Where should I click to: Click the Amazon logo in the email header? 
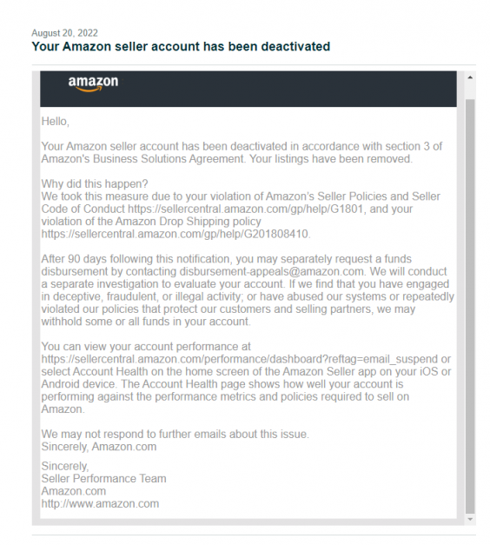[x=93, y=83]
